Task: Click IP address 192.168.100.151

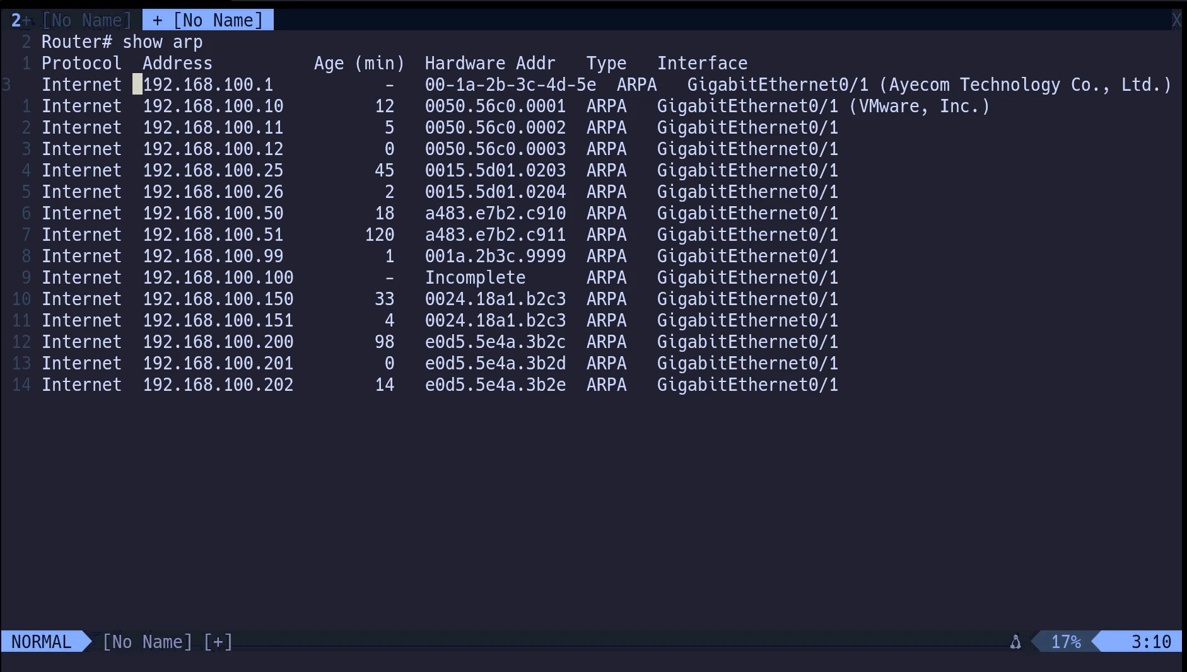Action: tap(218, 321)
